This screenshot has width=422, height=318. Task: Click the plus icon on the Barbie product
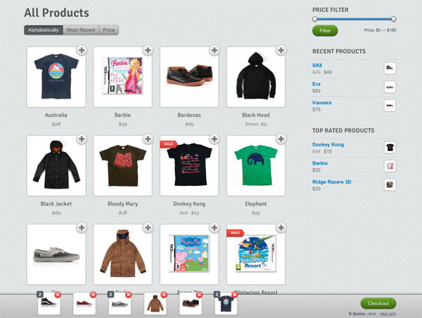148,50
